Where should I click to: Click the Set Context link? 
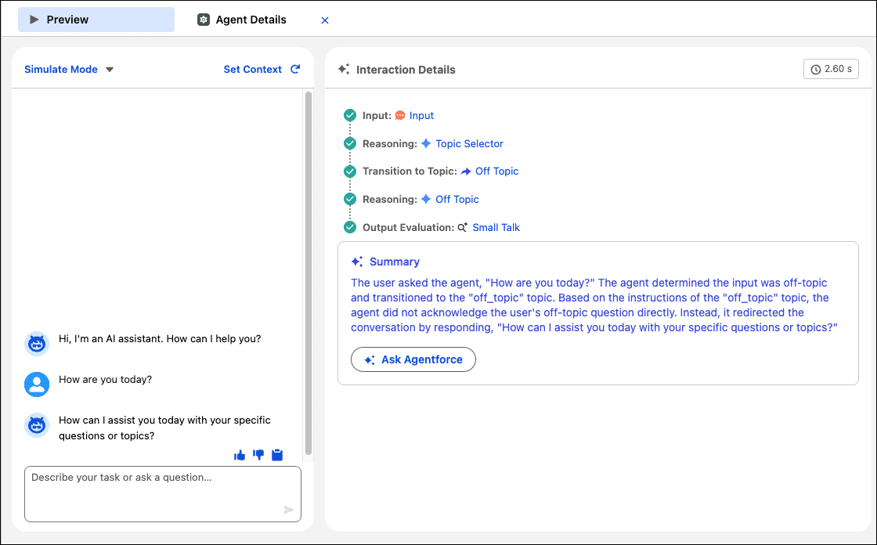[x=252, y=69]
